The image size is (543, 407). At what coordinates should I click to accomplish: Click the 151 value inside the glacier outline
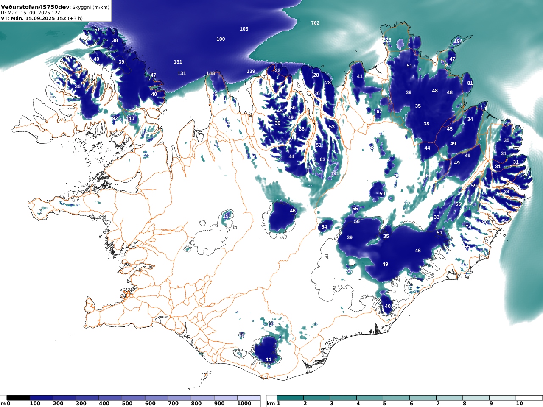pos(227,216)
